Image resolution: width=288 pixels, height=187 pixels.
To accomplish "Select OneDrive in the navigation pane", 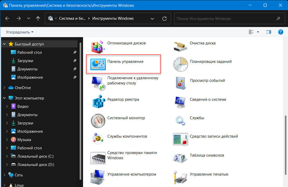I will click(x=23, y=88).
